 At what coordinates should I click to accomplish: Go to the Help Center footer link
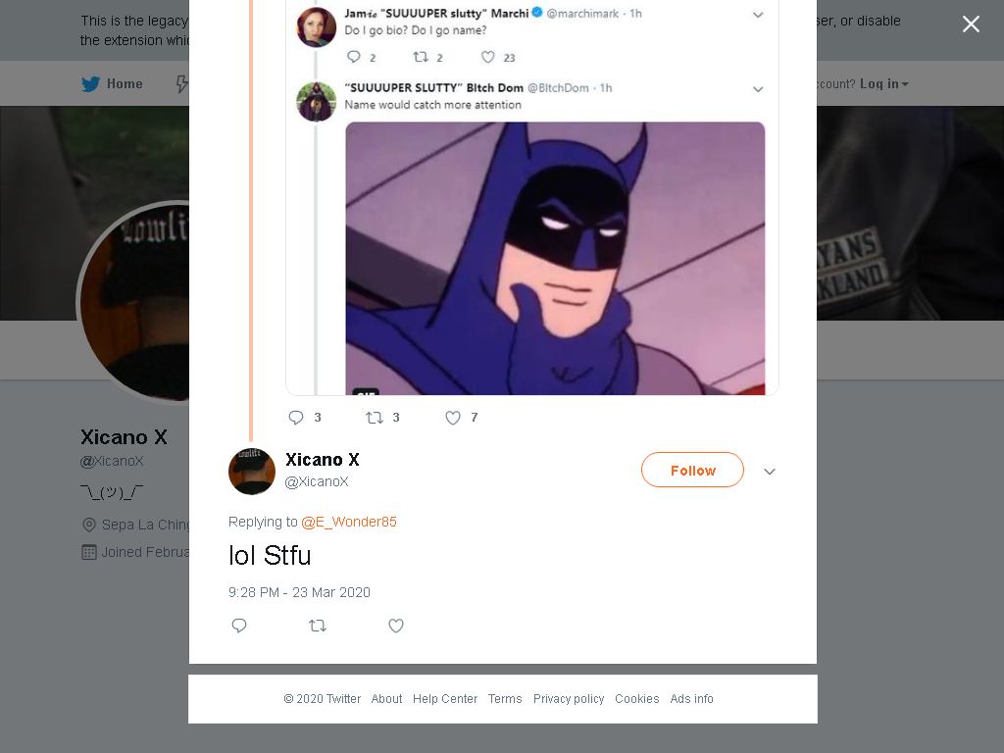(445, 698)
